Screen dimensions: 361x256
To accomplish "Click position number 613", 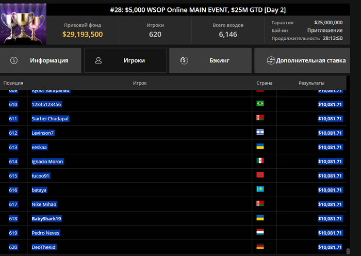I will click(x=13, y=147).
